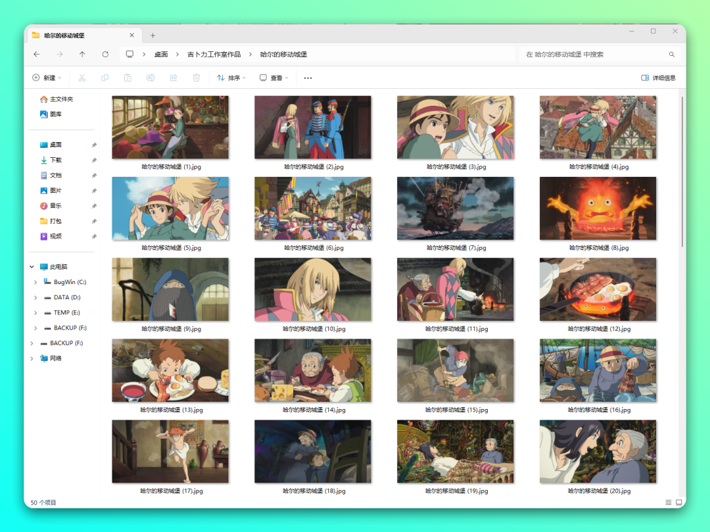Open the 查看 view dropdown
Viewport: 710px width, 532px height.
coord(274,78)
